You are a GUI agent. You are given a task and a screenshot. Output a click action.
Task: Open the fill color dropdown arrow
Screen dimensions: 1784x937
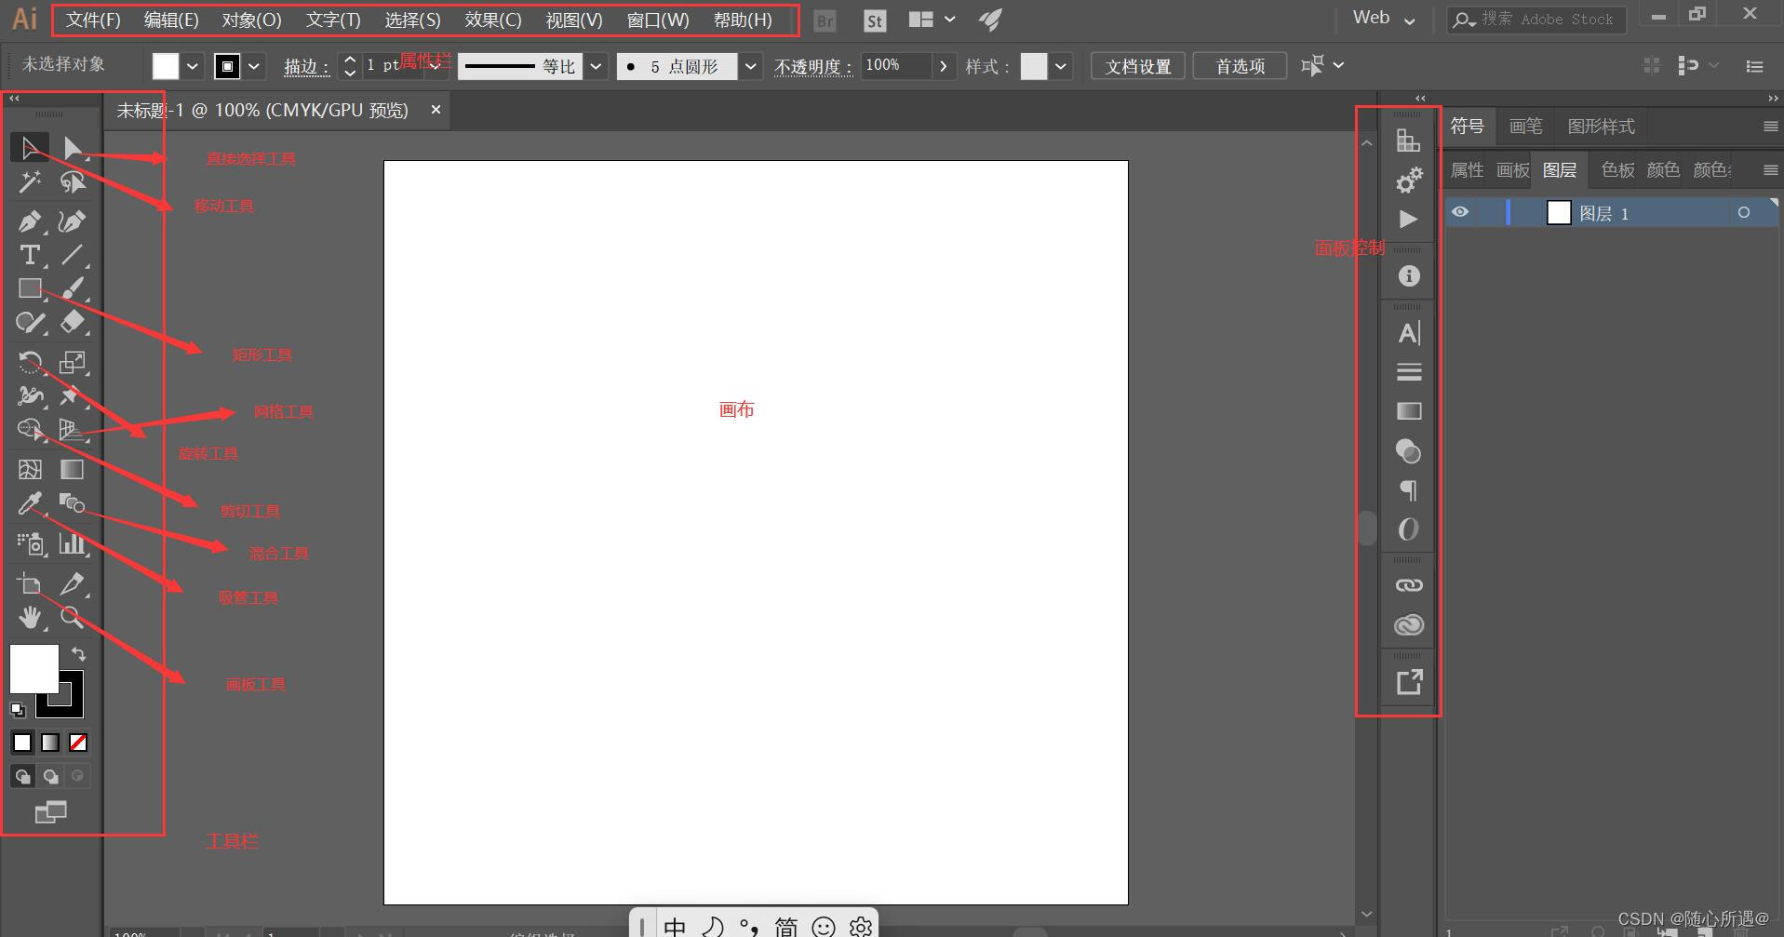(x=192, y=66)
